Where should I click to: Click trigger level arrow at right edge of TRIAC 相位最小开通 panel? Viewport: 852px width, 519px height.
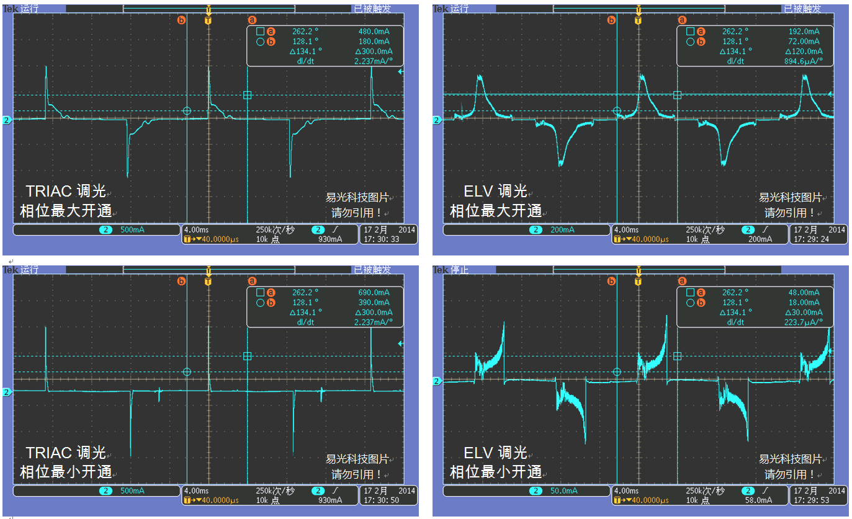point(401,344)
